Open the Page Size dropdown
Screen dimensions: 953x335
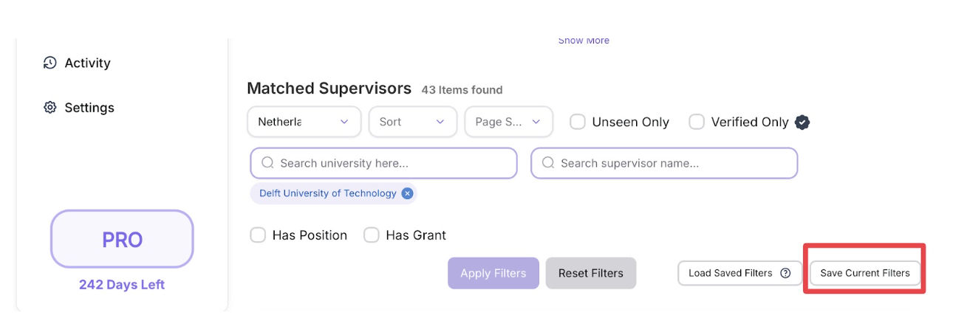pos(508,122)
